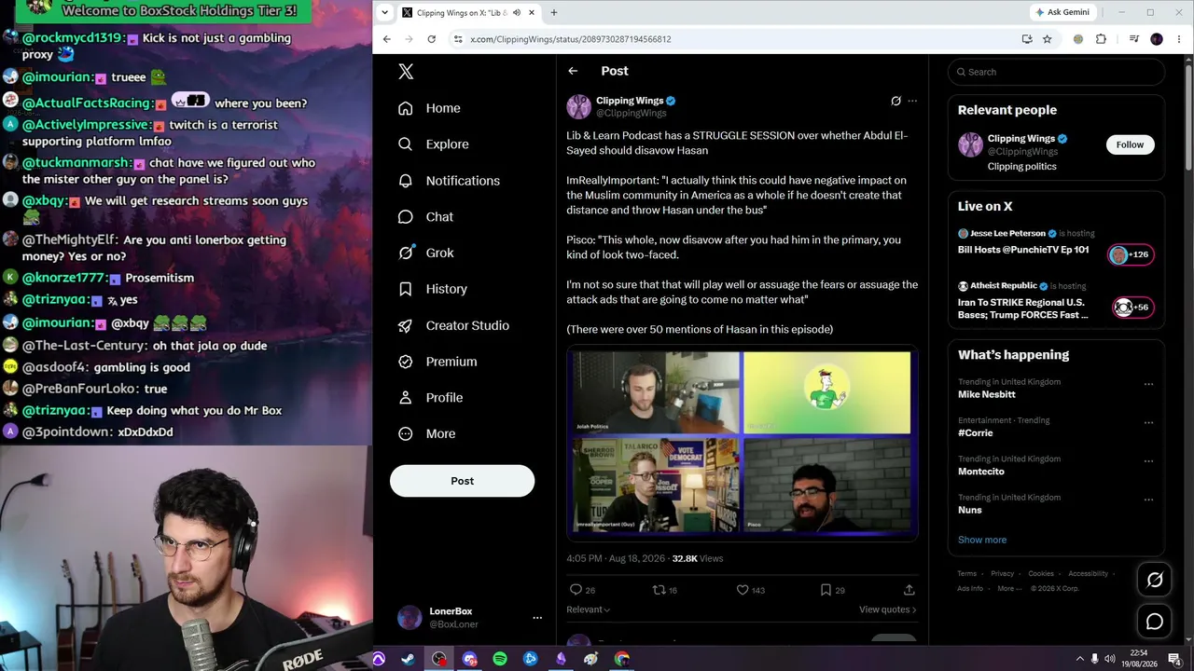1194x671 pixels.
Task: Share the post with share icon
Action: 909,590
